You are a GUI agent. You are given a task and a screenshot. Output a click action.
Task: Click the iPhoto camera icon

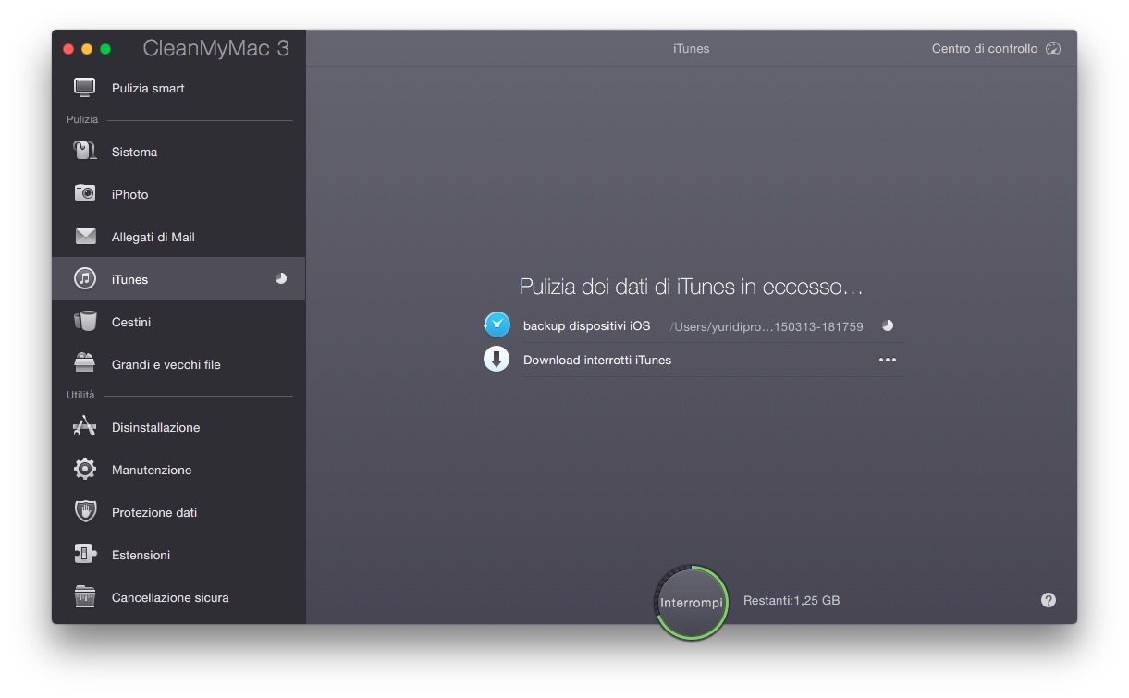pyautogui.click(x=85, y=193)
